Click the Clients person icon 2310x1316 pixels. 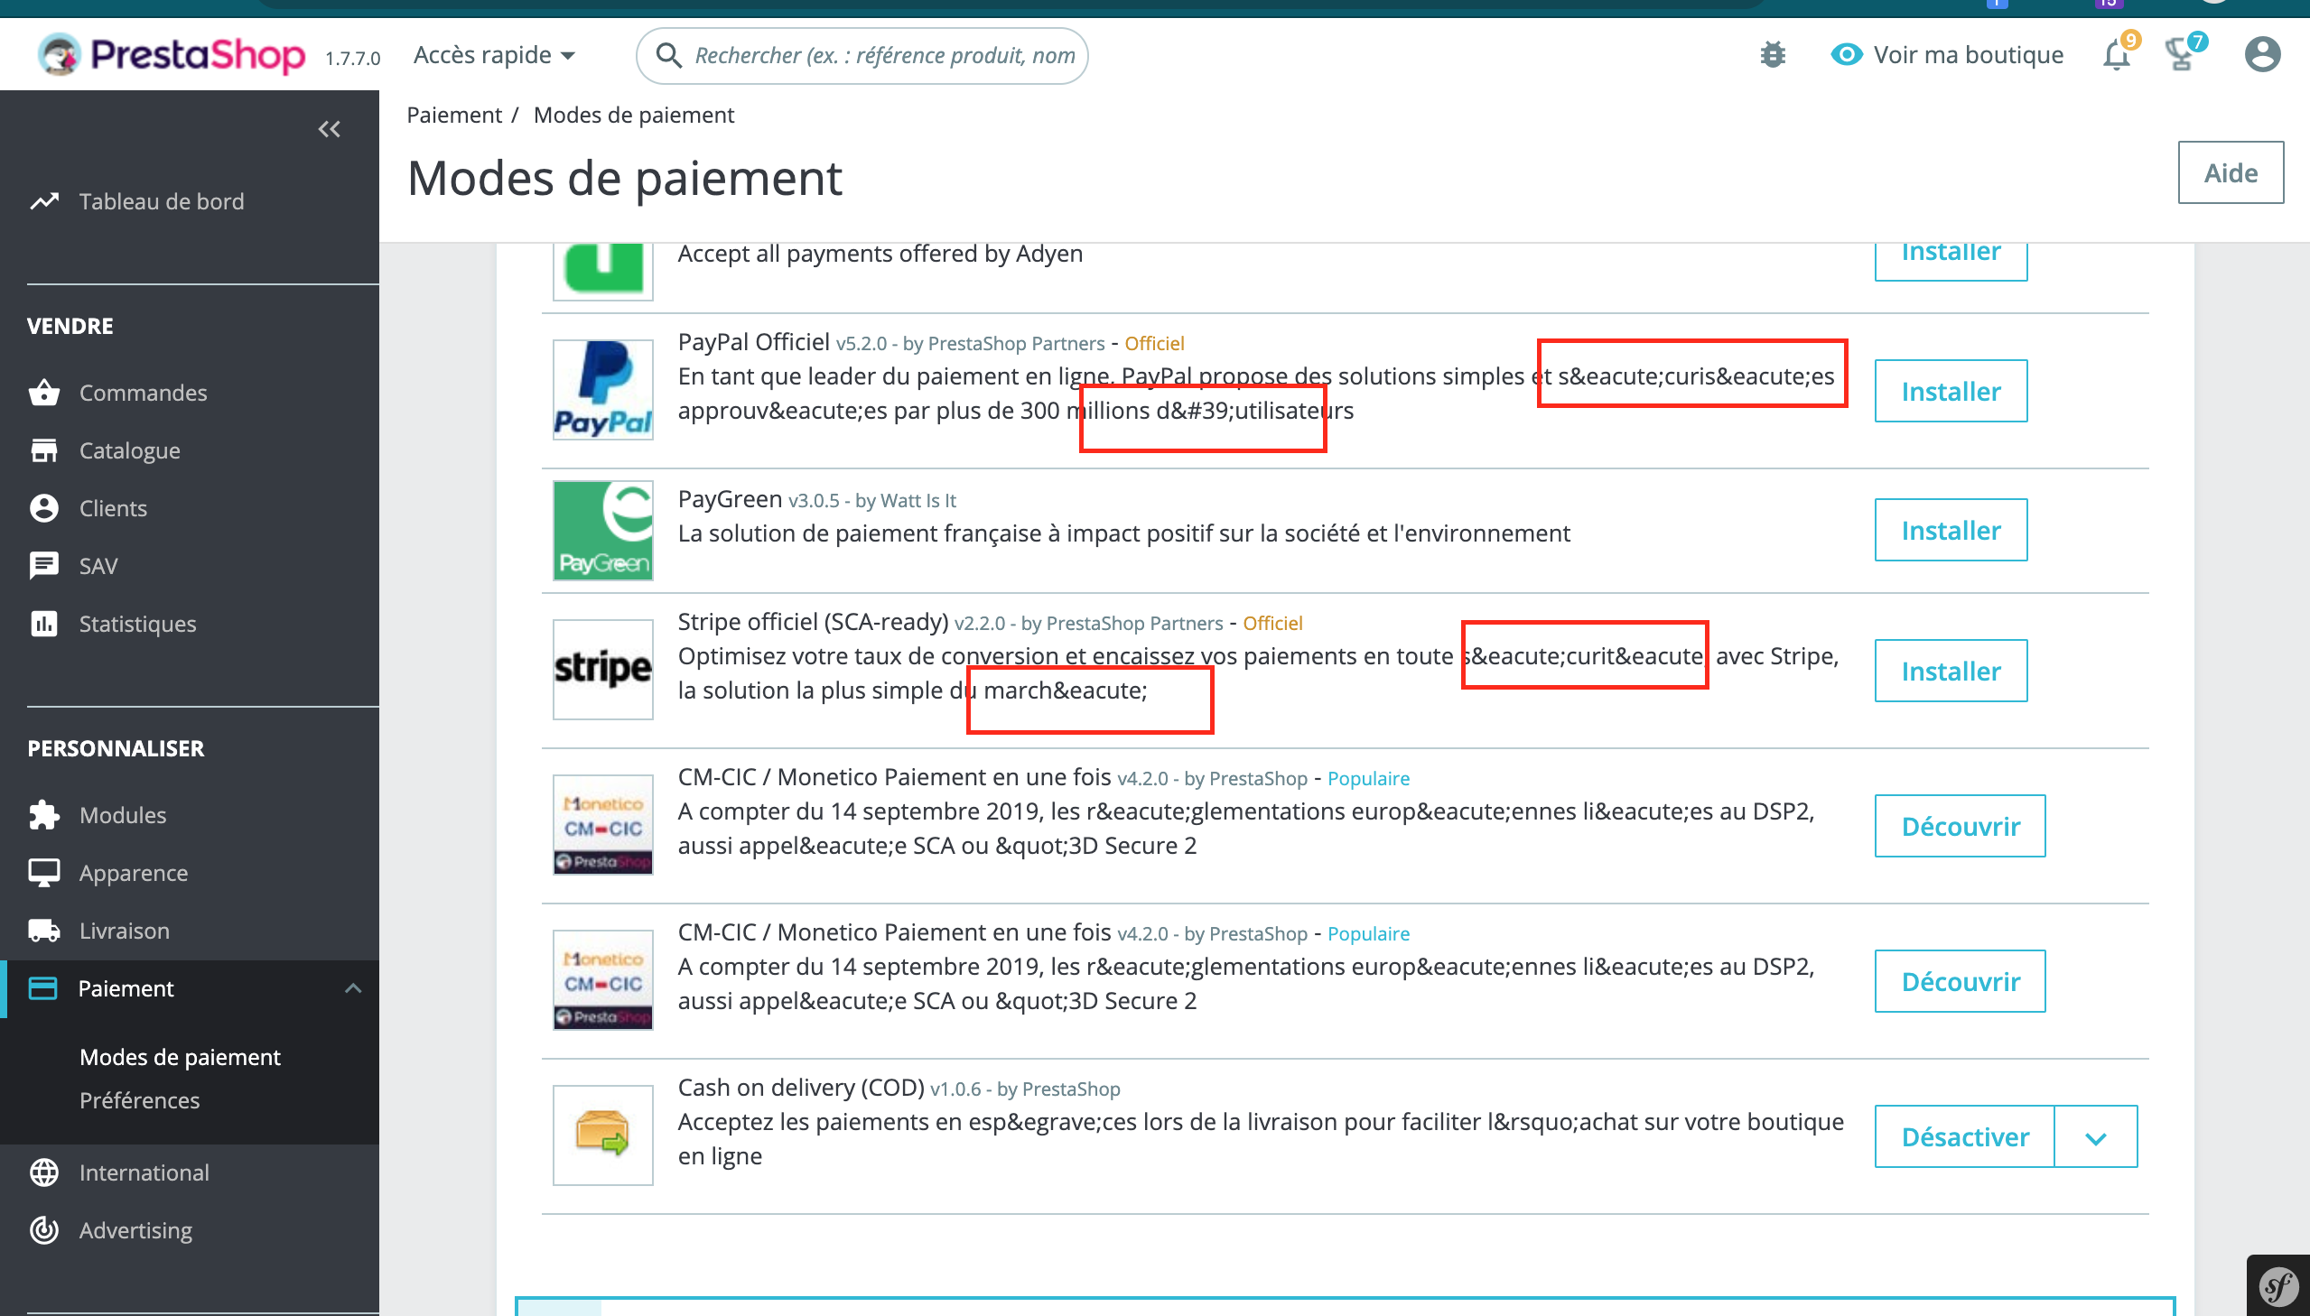pos(44,508)
